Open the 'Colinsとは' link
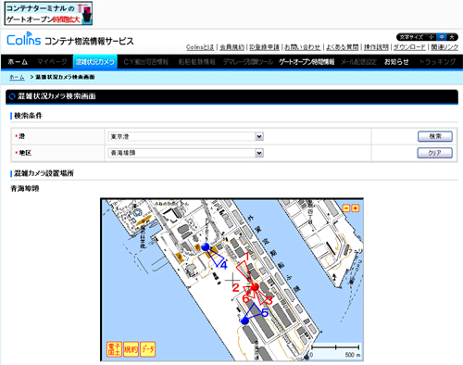Viewport: 463px width, 365px height. point(200,47)
